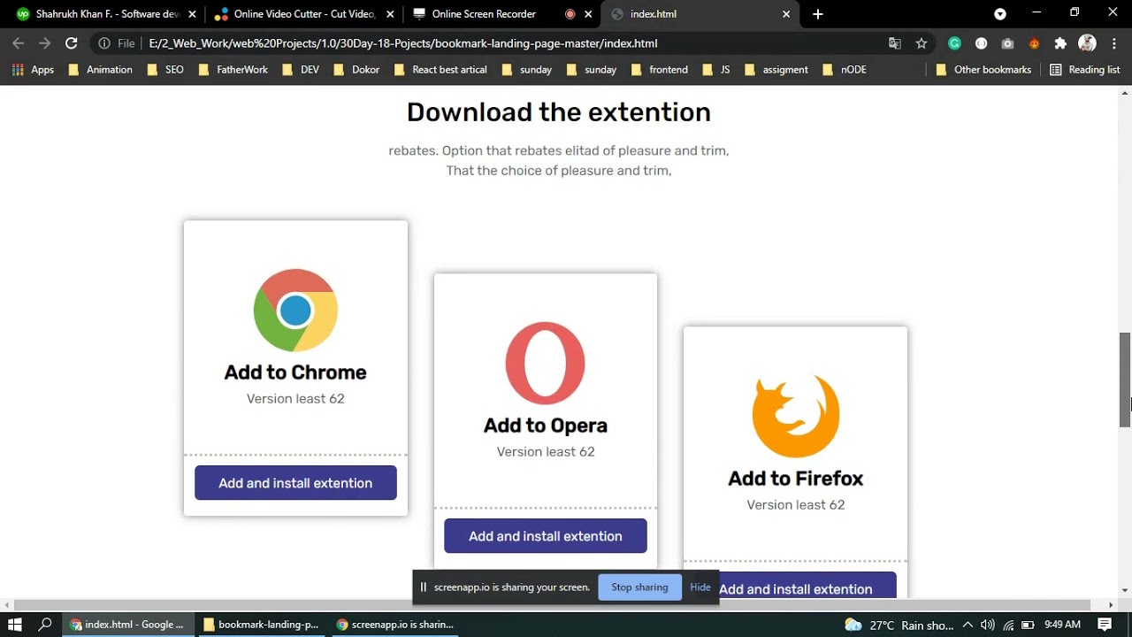
Task: Close the Shahrukh Khan F. tab
Action: point(192,14)
